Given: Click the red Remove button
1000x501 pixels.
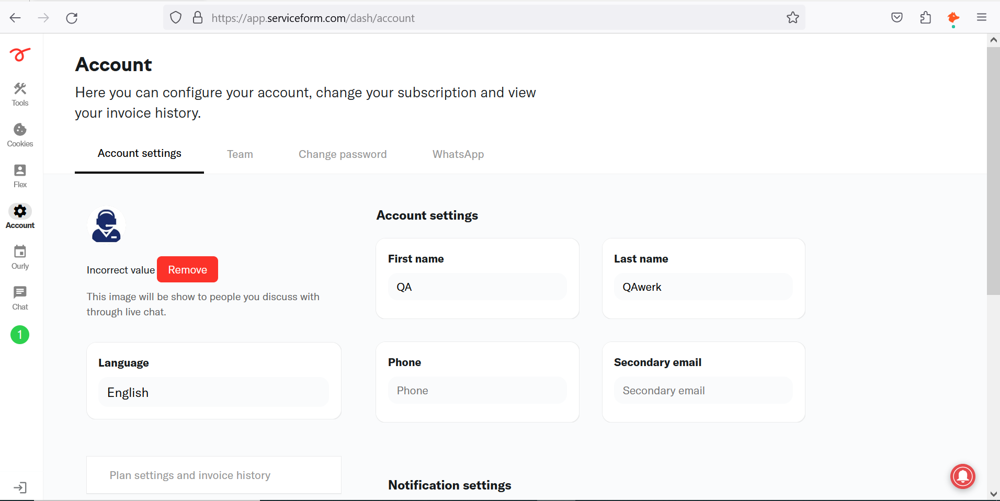Looking at the screenshot, I should 187,269.
